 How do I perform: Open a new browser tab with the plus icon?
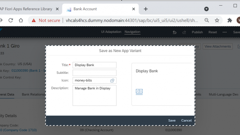pyautogui.click(x=146, y=9)
